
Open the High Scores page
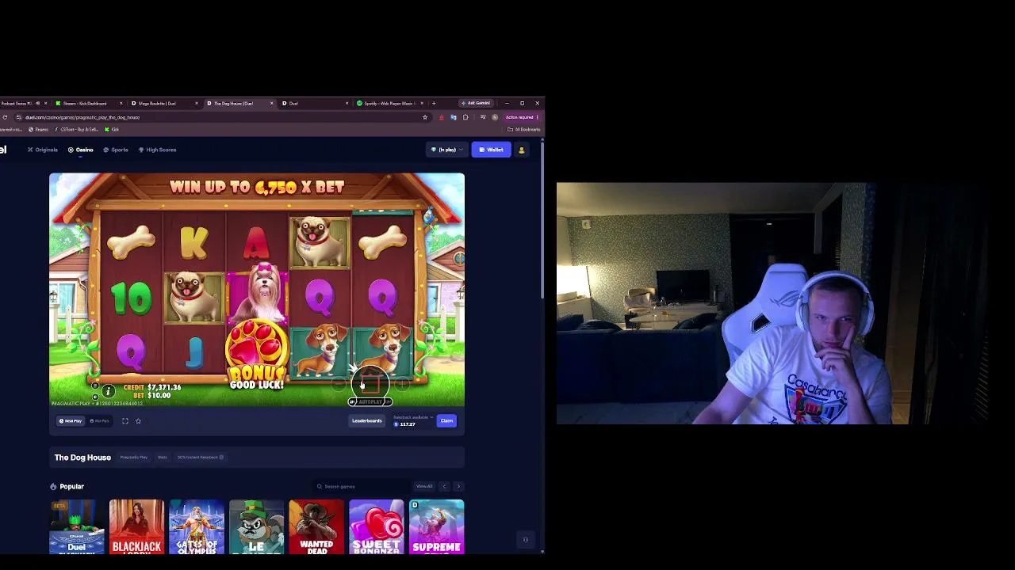[x=157, y=150]
